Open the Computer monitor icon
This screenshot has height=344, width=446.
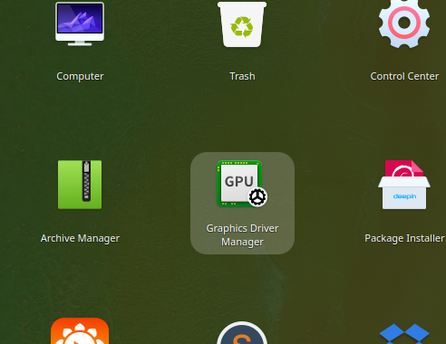pos(80,24)
